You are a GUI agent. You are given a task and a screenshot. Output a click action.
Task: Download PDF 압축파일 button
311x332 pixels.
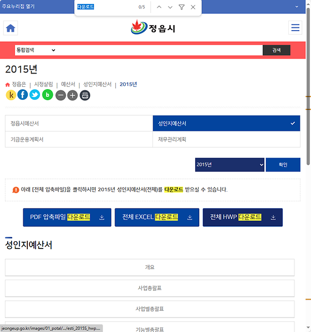(x=67, y=217)
